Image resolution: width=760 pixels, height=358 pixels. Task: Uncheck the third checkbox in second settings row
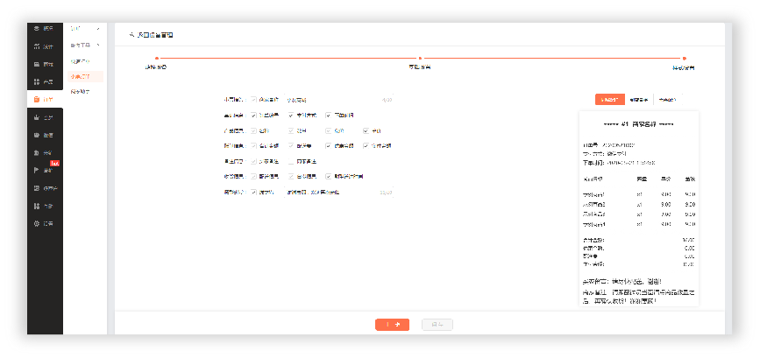[x=328, y=115]
